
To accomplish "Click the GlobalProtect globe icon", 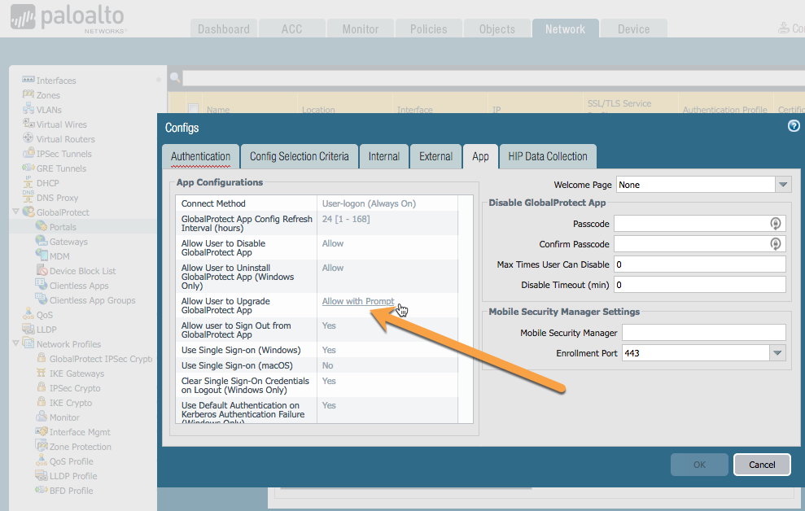I will coord(28,212).
